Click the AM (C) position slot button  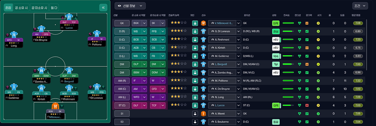(x=122, y=89)
